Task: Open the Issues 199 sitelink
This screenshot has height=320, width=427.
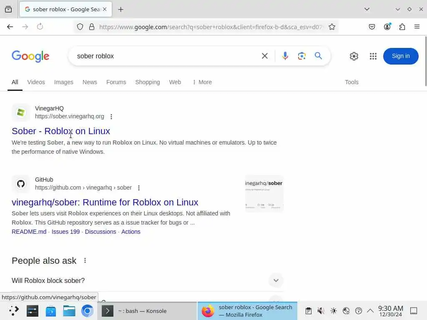Action: click(65, 232)
